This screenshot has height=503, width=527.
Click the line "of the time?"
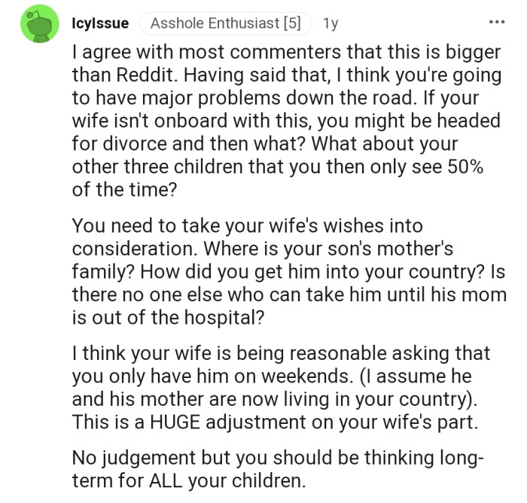tap(123, 191)
